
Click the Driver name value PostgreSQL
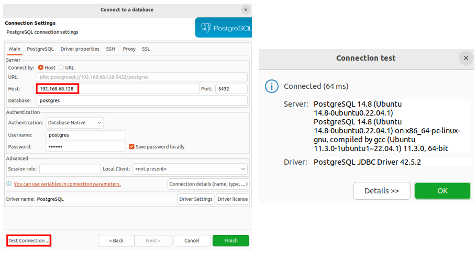pyautogui.click(x=50, y=199)
